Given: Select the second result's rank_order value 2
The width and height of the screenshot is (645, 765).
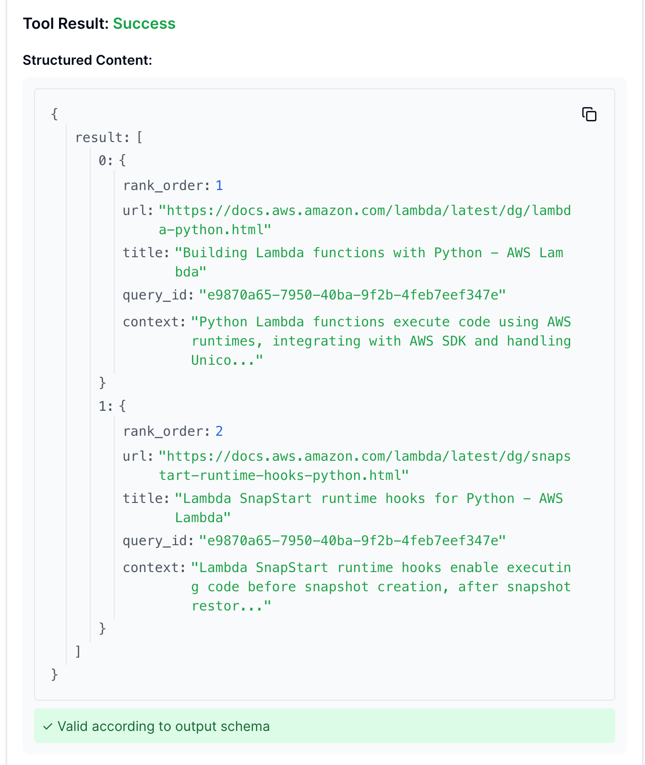Looking at the screenshot, I should coord(219,431).
